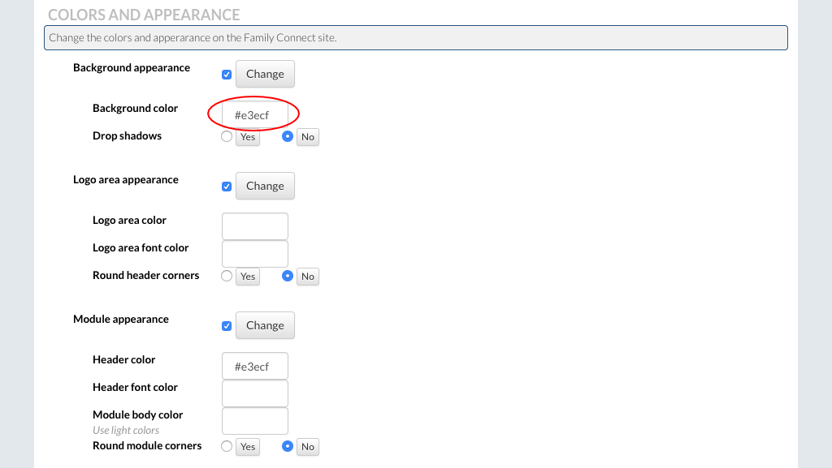The height and width of the screenshot is (468, 832).
Task: Select No radio for Round module corners
Action: [288, 446]
